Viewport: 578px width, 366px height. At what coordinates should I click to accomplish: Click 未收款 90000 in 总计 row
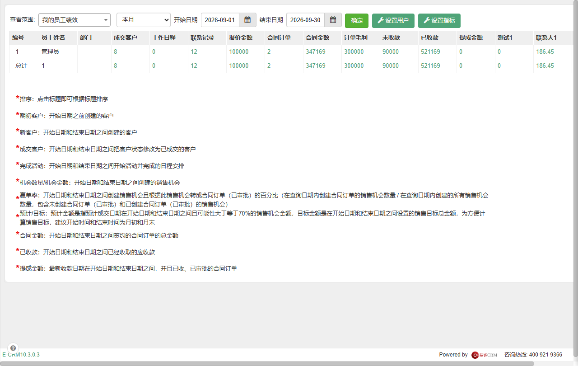(391, 66)
